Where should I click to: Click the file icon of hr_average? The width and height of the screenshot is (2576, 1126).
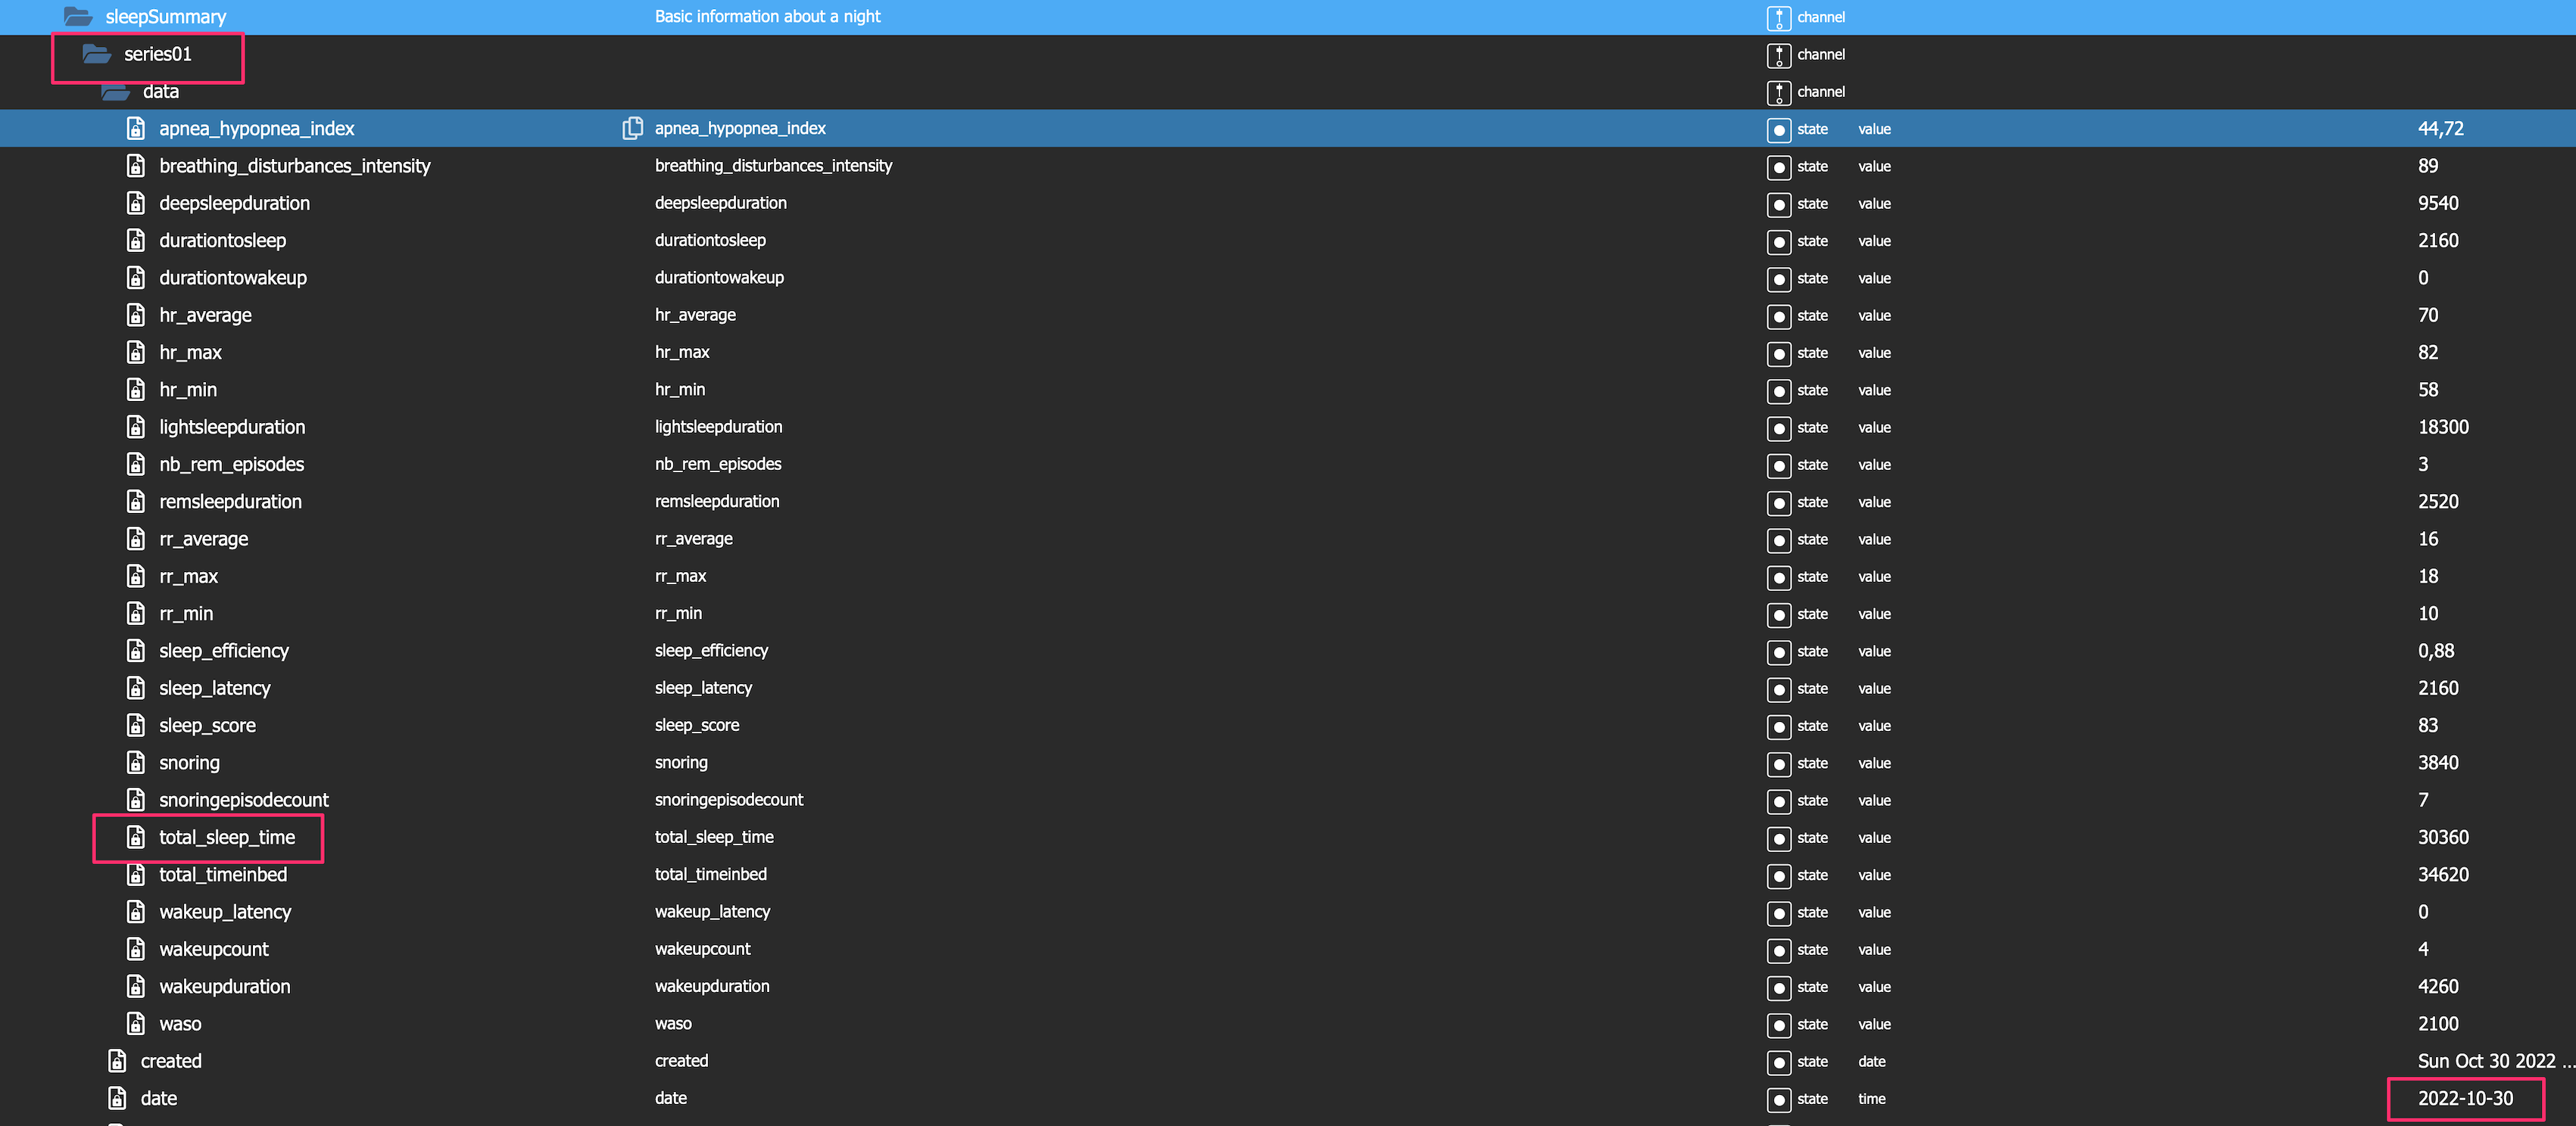(x=136, y=315)
